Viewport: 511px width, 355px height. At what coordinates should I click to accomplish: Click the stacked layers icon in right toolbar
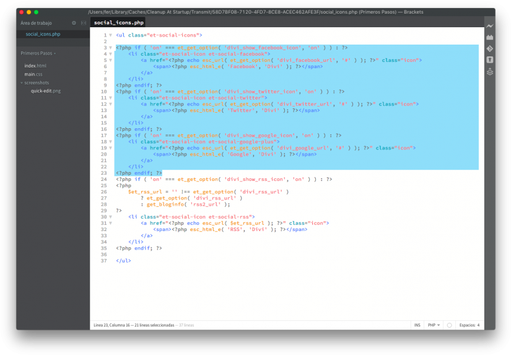[489, 71]
